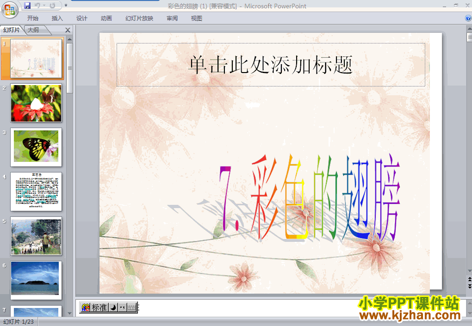The height and width of the screenshot is (326, 472).
Task: Open the 幻灯片放映 ribbon tab
Action: tap(139, 18)
